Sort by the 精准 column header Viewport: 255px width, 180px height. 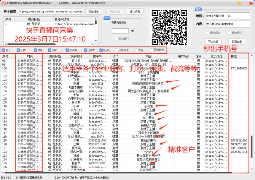click(234, 56)
